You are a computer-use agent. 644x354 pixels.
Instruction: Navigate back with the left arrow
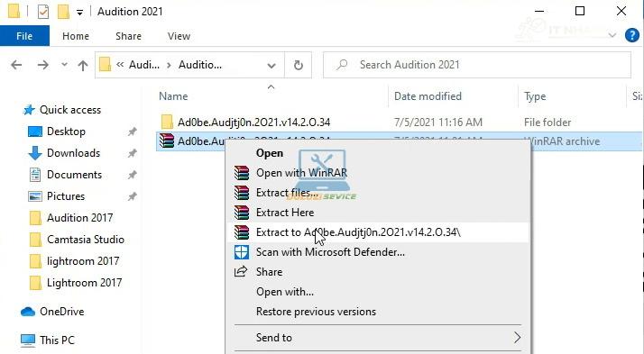coord(16,65)
